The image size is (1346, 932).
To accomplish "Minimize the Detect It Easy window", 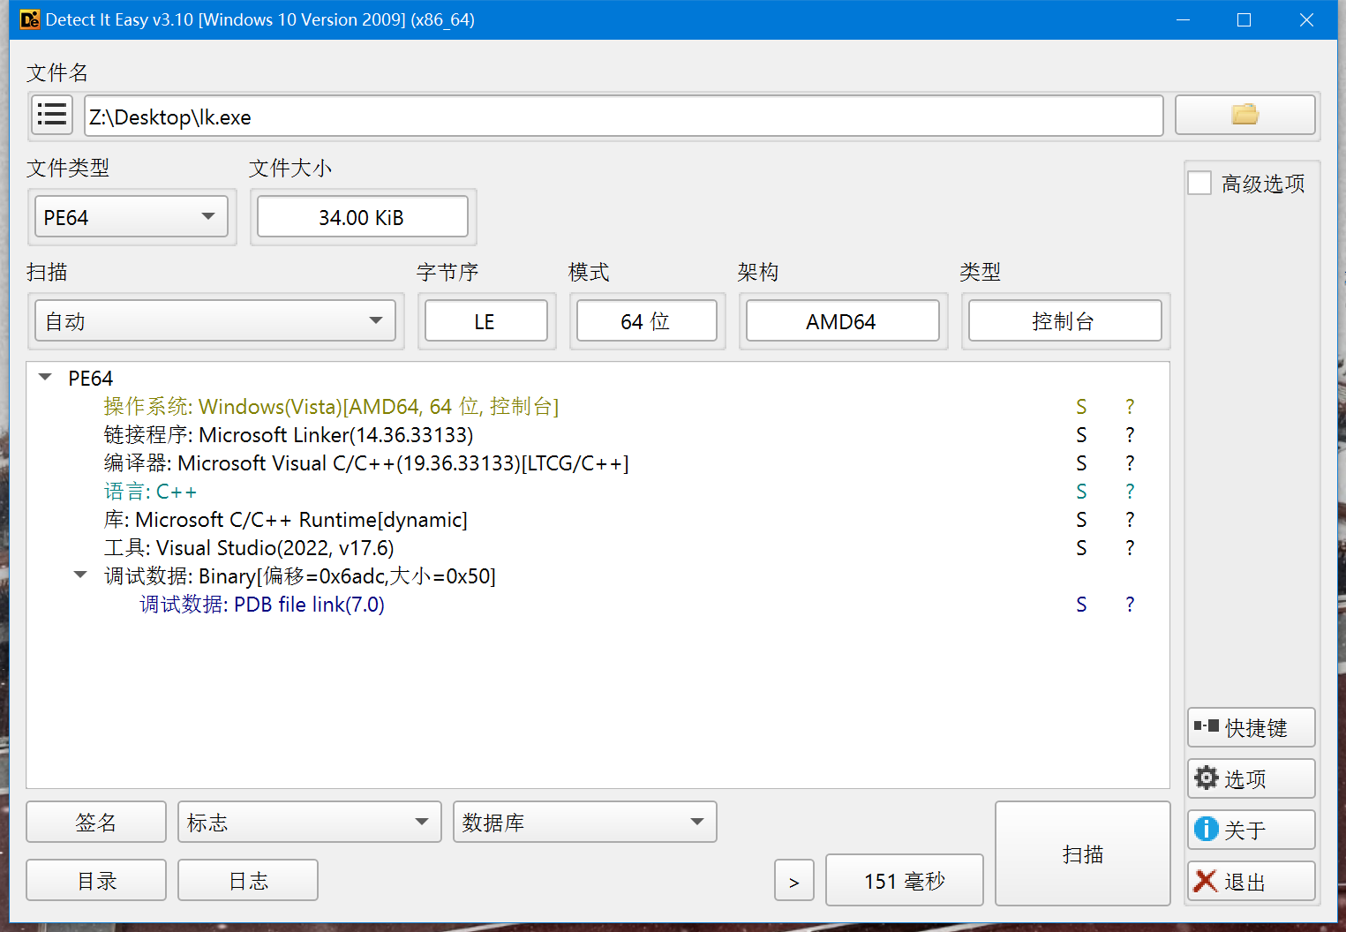I will coord(1184,19).
